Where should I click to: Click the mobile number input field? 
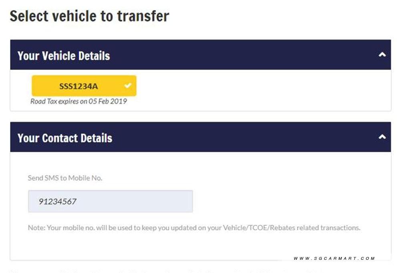point(111,201)
